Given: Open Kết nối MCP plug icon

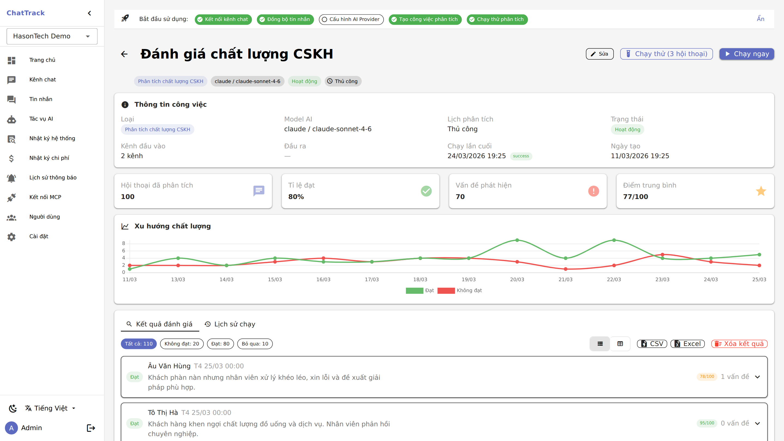Looking at the screenshot, I should pyautogui.click(x=11, y=197).
